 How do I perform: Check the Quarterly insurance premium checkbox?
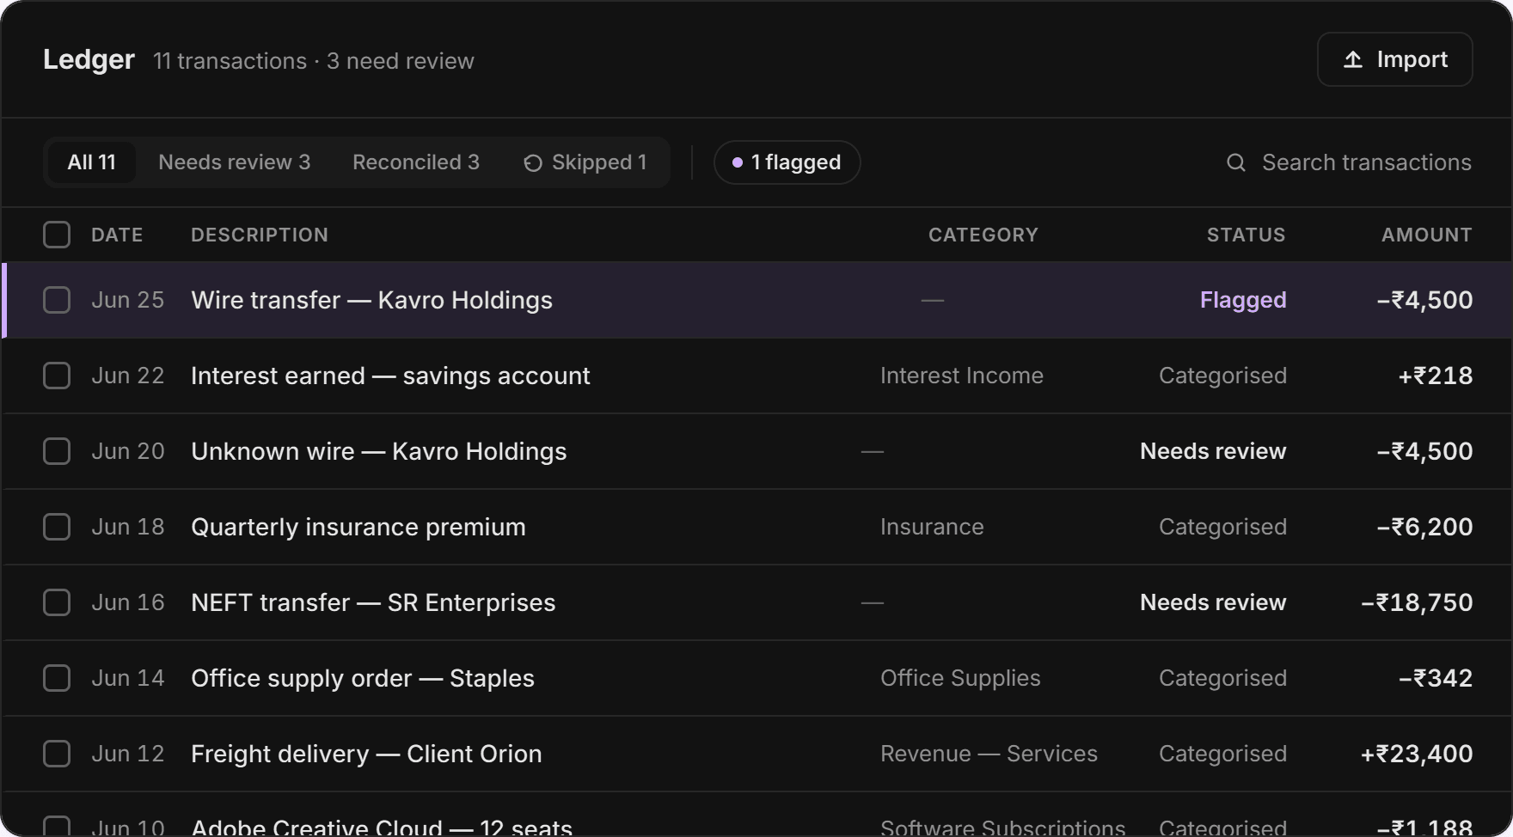pyautogui.click(x=57, y=527)
